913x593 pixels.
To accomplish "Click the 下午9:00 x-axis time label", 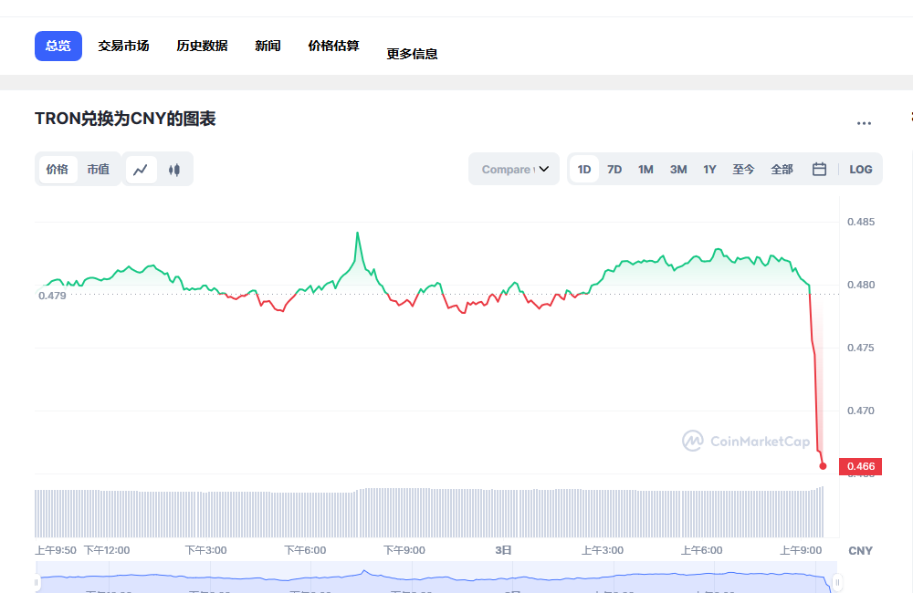I will [x=404, y=550].
